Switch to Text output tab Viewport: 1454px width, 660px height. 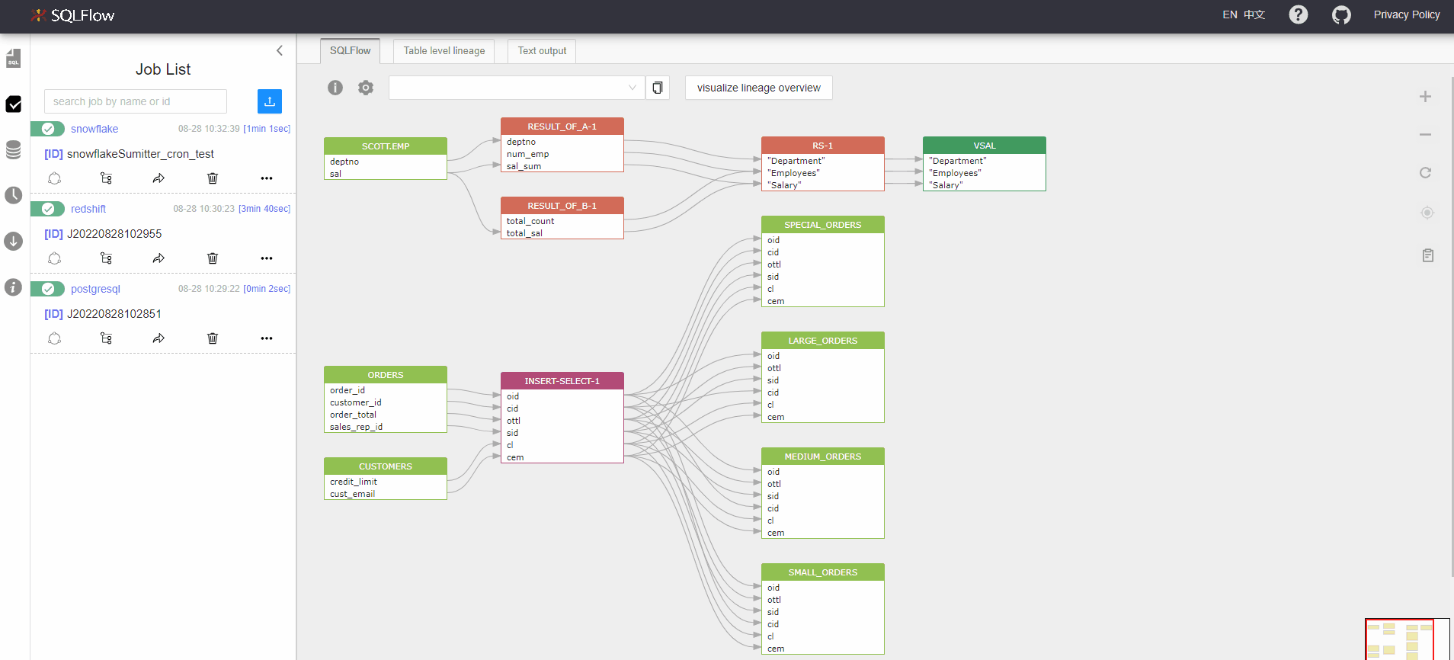(x=542, y=51)
